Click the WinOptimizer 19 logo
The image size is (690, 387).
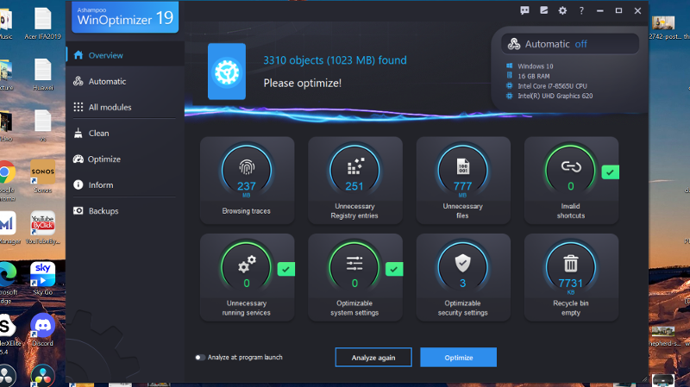click(125, 16)
